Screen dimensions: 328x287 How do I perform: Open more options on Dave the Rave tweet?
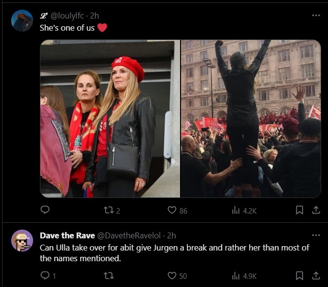tap(316, 235)
